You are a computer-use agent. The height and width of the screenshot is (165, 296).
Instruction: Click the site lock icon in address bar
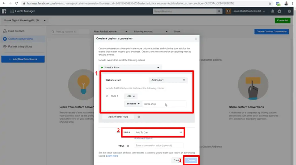(x=24, y=3)
